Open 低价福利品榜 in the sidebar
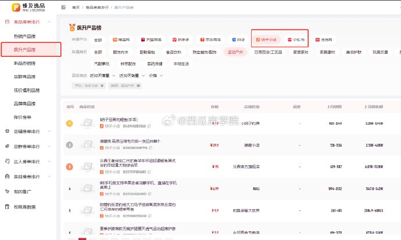Viewport: 401px width, 240px height. [x=27, y=90]
